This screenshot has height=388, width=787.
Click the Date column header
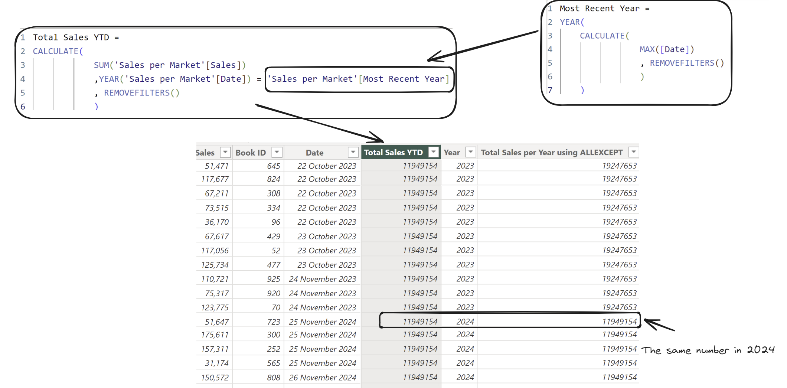coord(314,153)
